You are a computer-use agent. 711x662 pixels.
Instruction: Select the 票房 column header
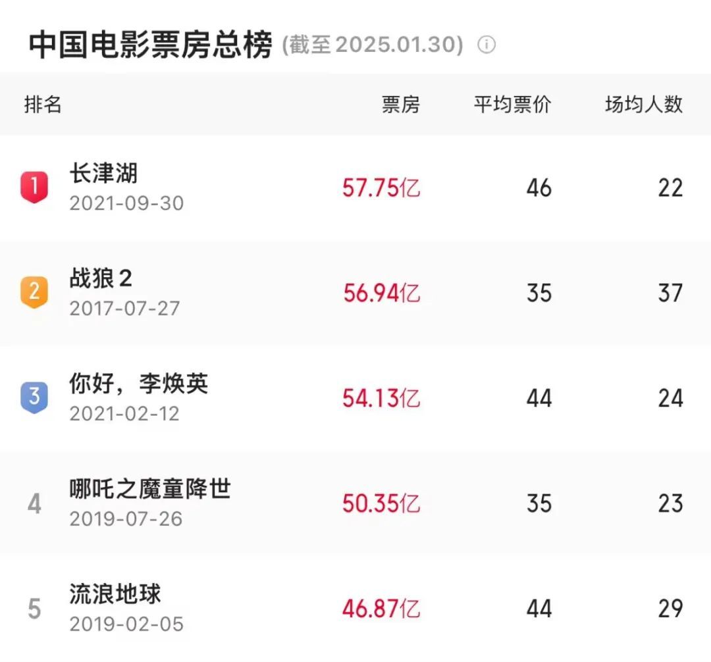pyautogui.click(x=400, y=104)
